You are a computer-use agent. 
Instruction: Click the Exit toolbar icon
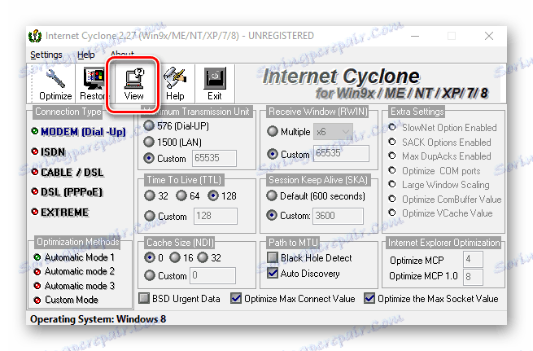215,84
